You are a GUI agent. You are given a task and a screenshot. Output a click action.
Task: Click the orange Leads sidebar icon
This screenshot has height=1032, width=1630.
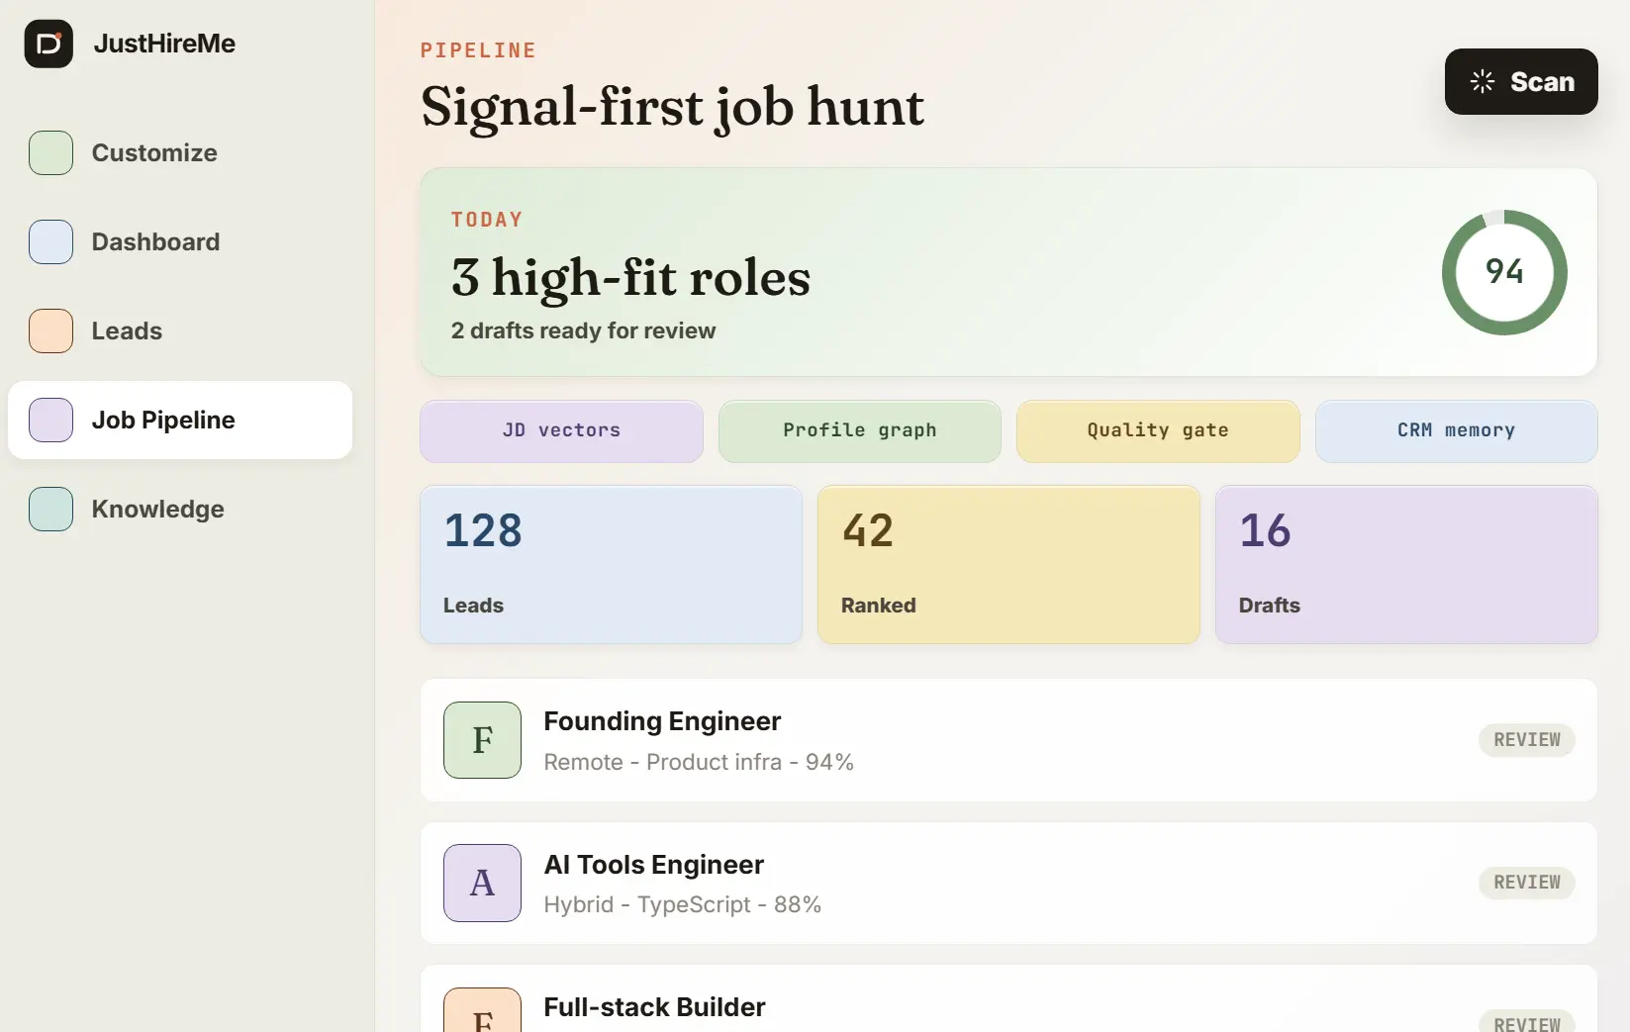coord(50,330)
